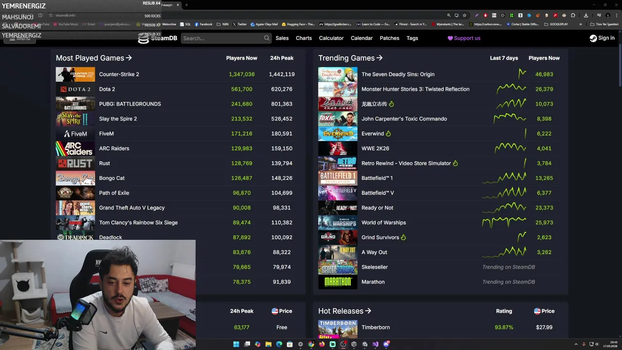The image size is (622, 350).
Task: Click the purple heart Support us icon
Action: point(450,38)
